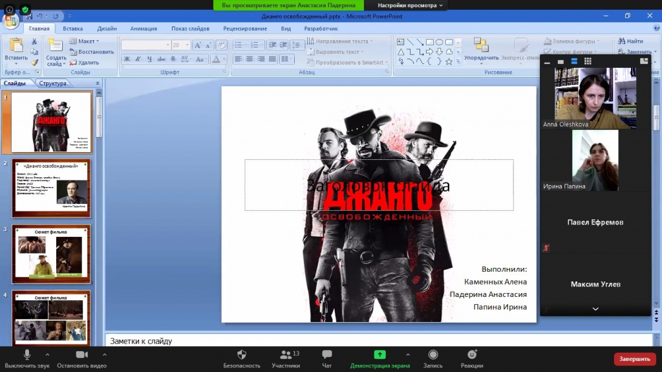Toggle center text alignment in ribbon
Viewport: 662px width, 372px height.
pos(250,60)
